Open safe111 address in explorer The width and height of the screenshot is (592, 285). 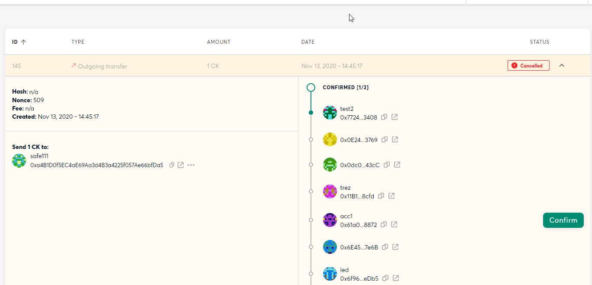181,165
